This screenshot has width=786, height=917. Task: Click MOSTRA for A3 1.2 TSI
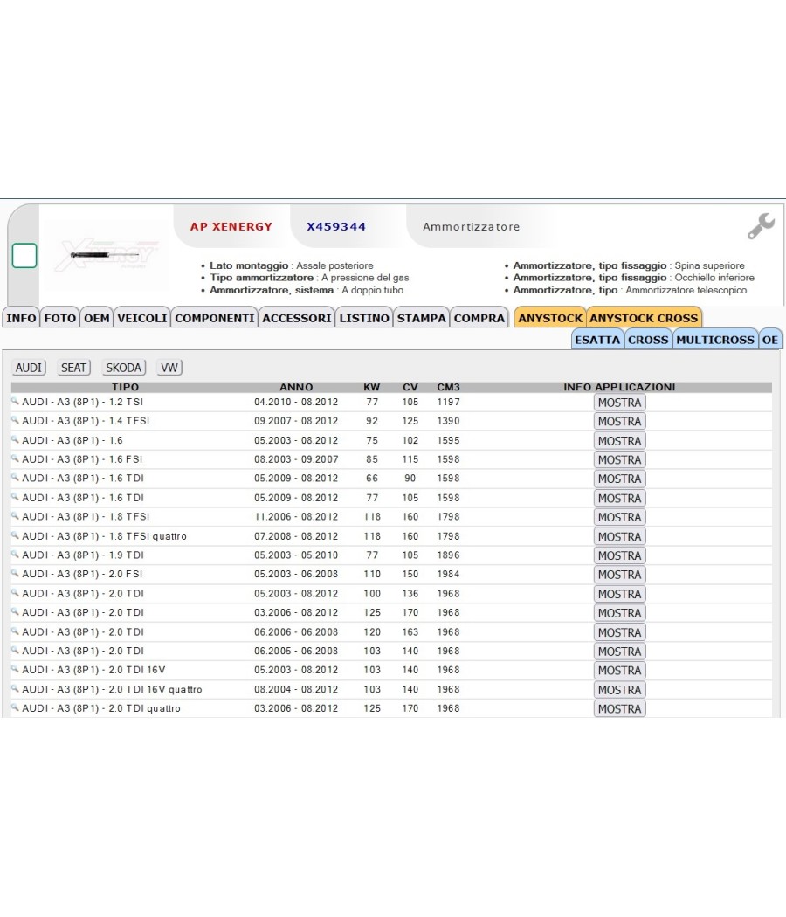619,403
